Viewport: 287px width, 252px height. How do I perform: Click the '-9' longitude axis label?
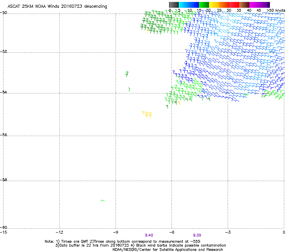coord(116,232)
